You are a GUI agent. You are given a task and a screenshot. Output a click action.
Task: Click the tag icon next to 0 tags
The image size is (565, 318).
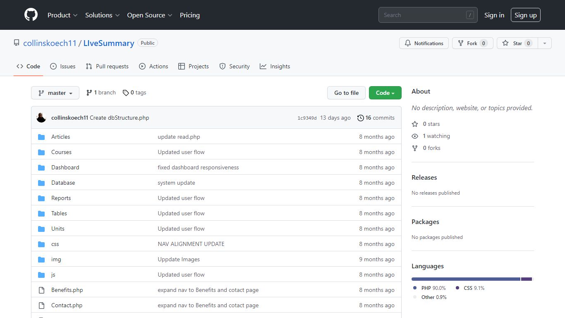pos(126,93)
